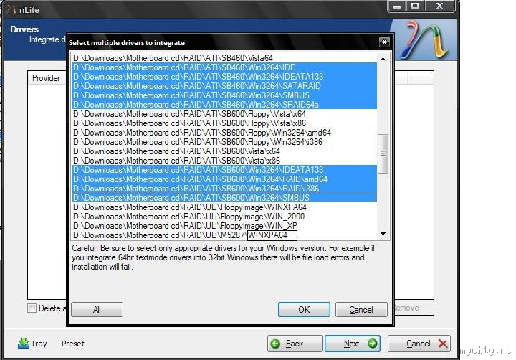
Task: Click the Provider column header
Action: pos(47,78)
